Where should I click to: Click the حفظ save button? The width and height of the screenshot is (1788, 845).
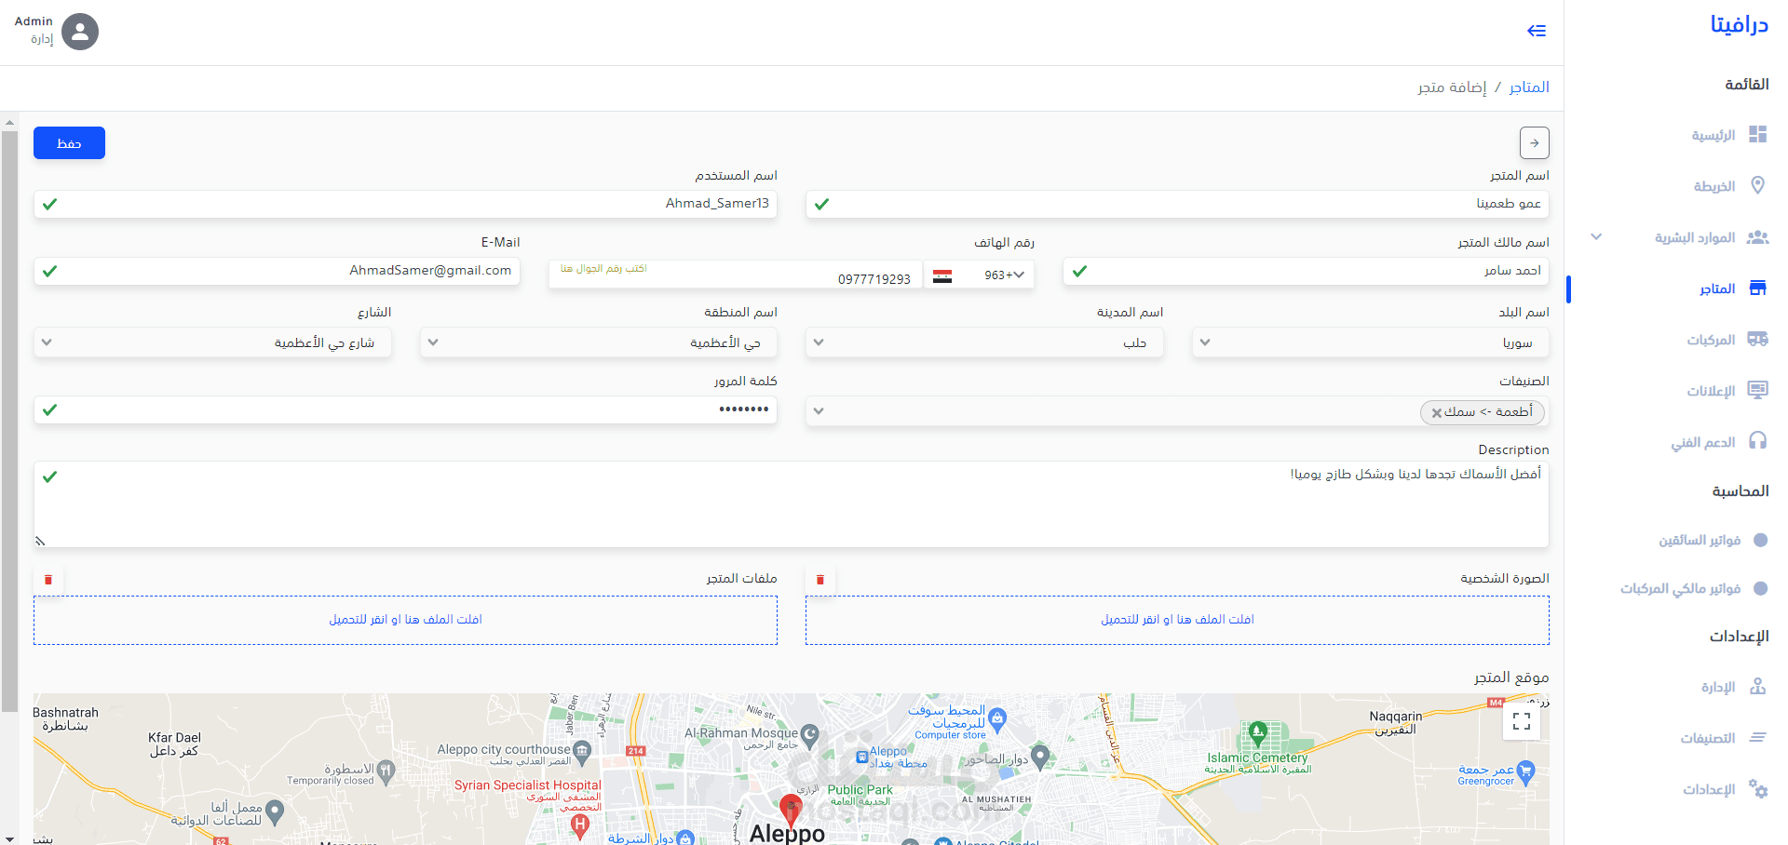[x=69, y=143]
